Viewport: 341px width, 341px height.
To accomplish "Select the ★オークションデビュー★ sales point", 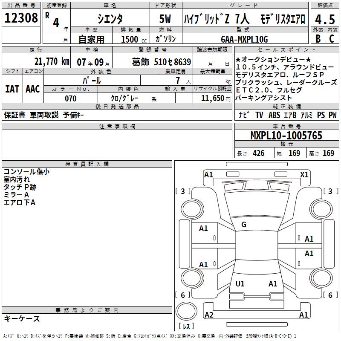I will [x=274, y=59].
